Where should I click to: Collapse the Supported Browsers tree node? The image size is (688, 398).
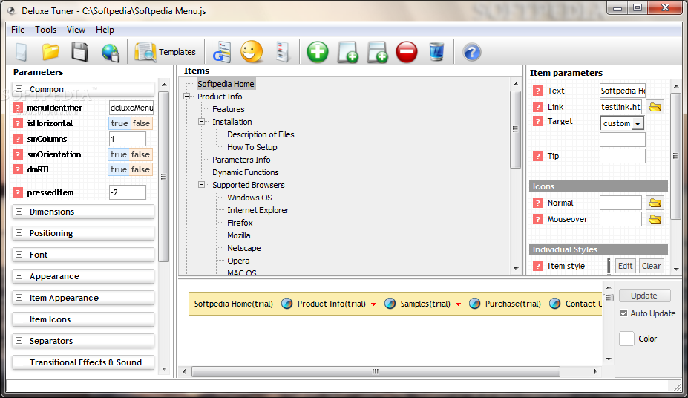(201, 185)
